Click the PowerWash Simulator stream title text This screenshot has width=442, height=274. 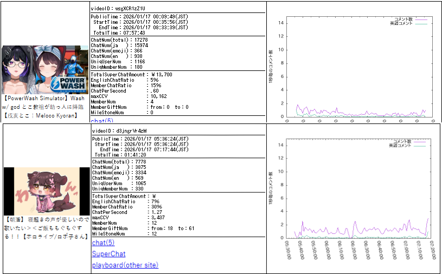[x=44, y=107]
